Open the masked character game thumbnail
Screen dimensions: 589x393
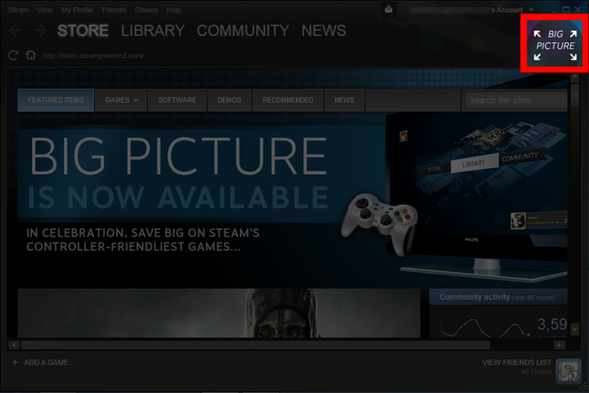[x=219, y=312]
